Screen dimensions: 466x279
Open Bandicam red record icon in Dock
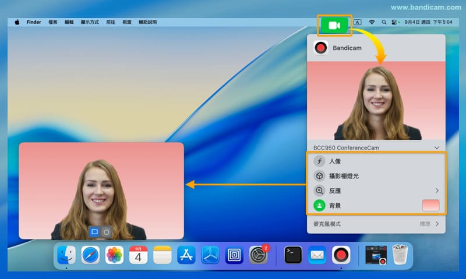click(341, 255)
